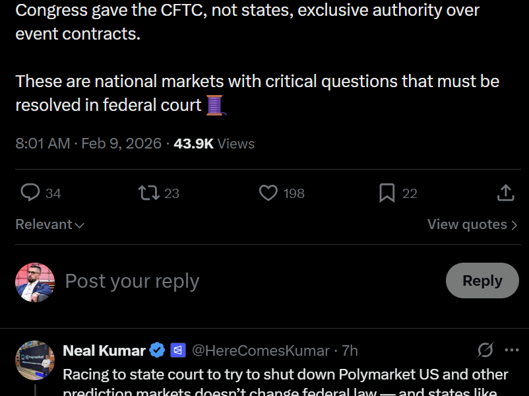Screen dimensions: 529x396
Task: Expand the Relevant sort dropdown
Action: coord(50,224)
